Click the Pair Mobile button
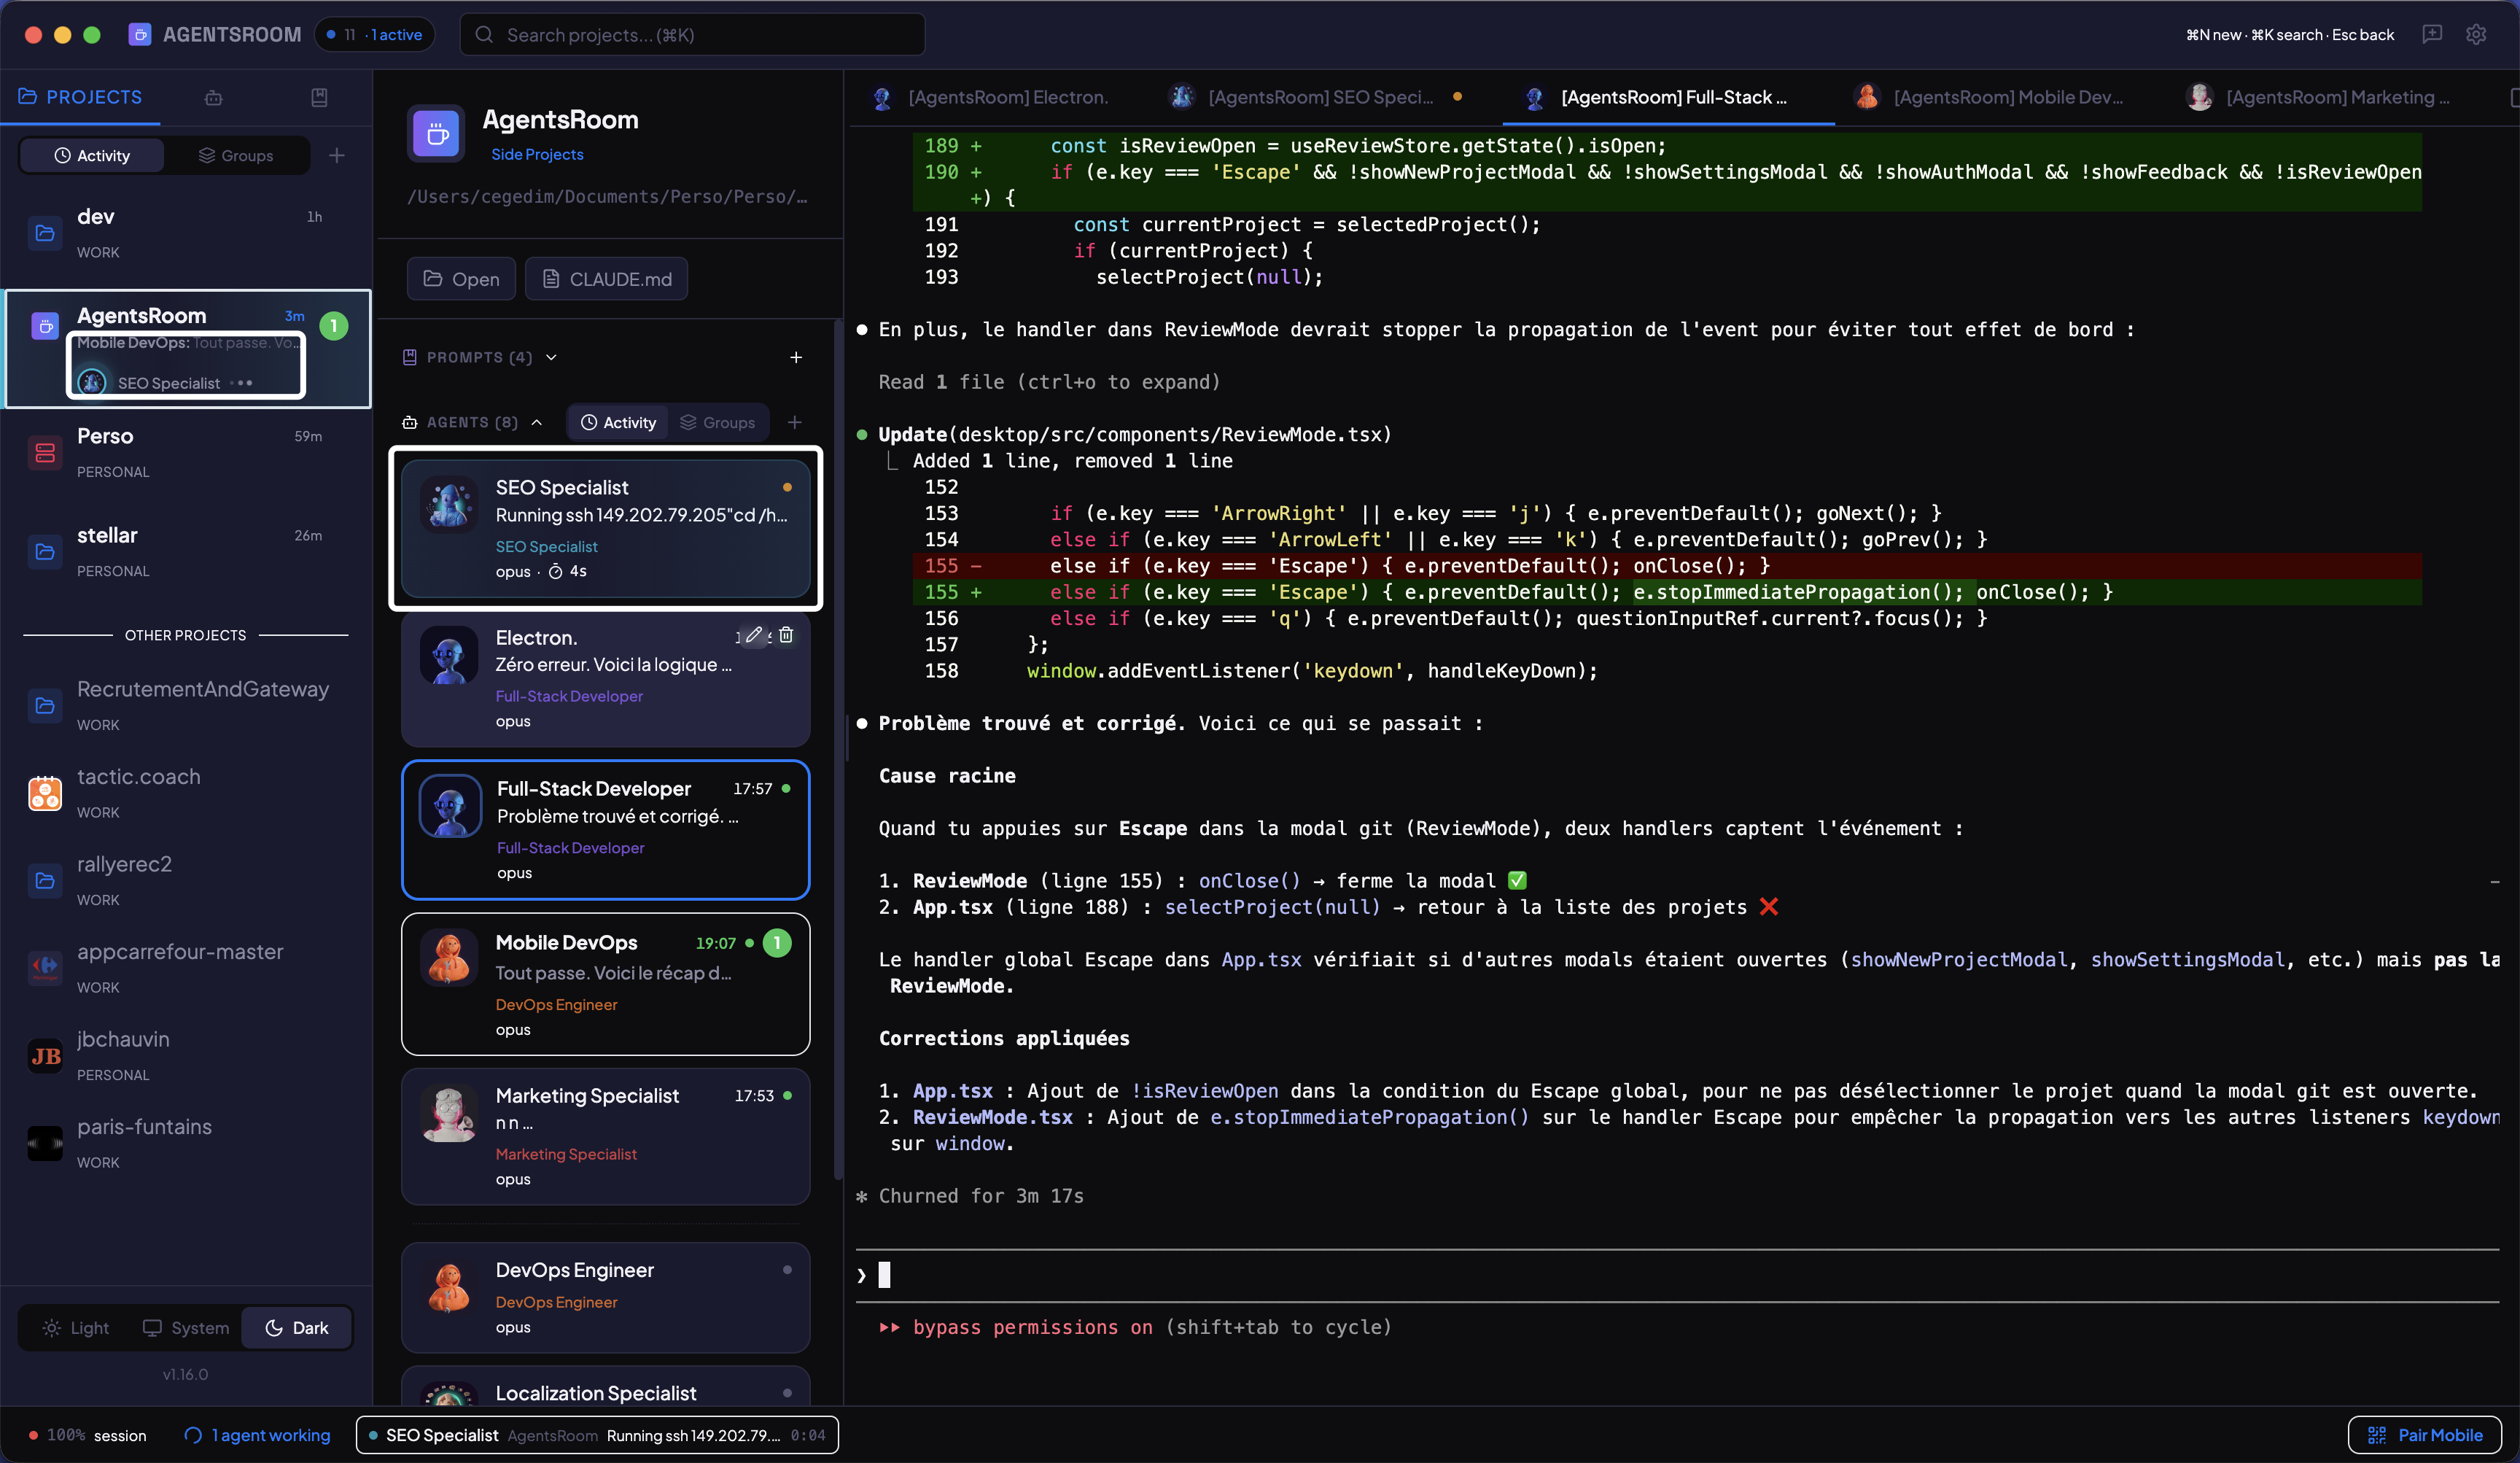Image resolution: width=2520 pixels, height=1463 pixels. [2424, 1435]
